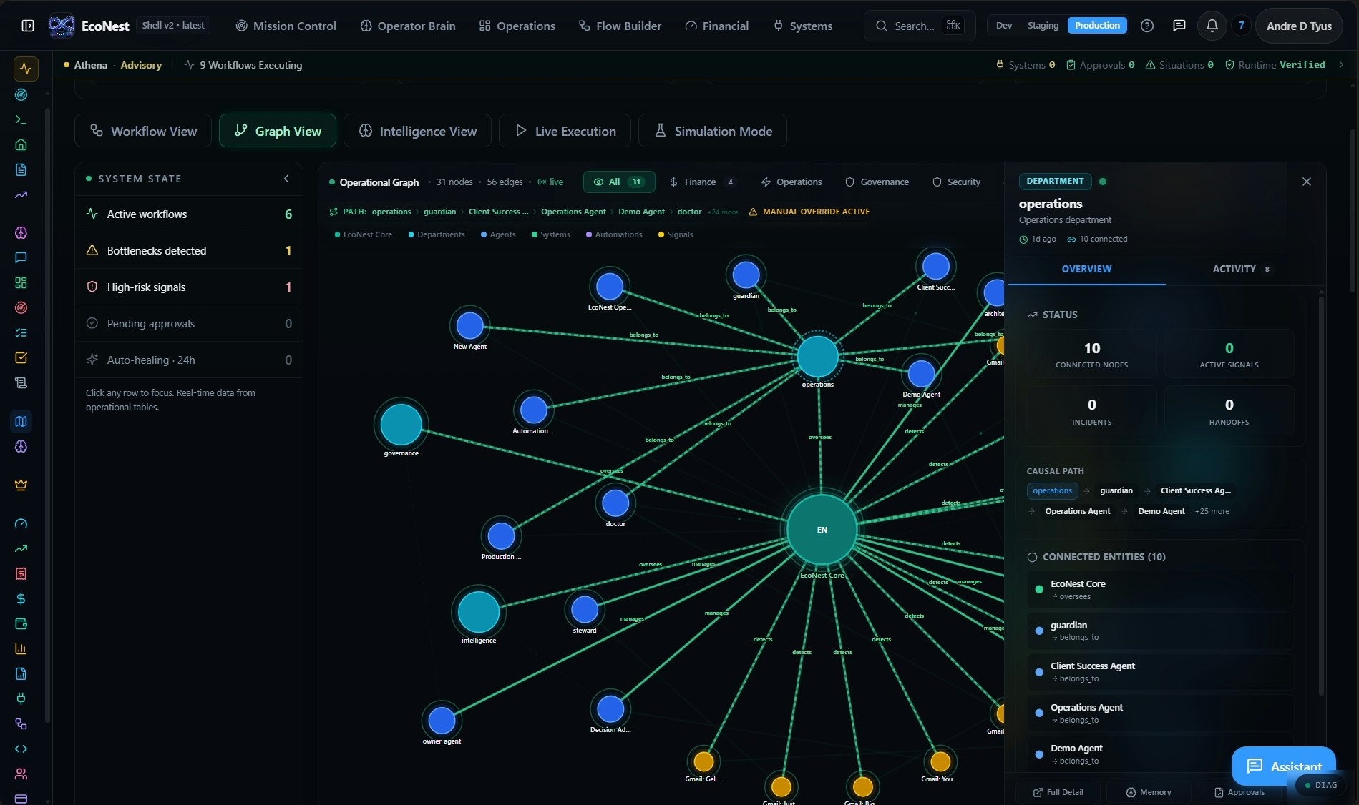This screenshot has height=805, width=1359.
Task: Select the governance graph node
Action: [401, 424]
